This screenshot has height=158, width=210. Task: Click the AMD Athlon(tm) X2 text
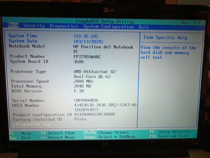point(95,72)
